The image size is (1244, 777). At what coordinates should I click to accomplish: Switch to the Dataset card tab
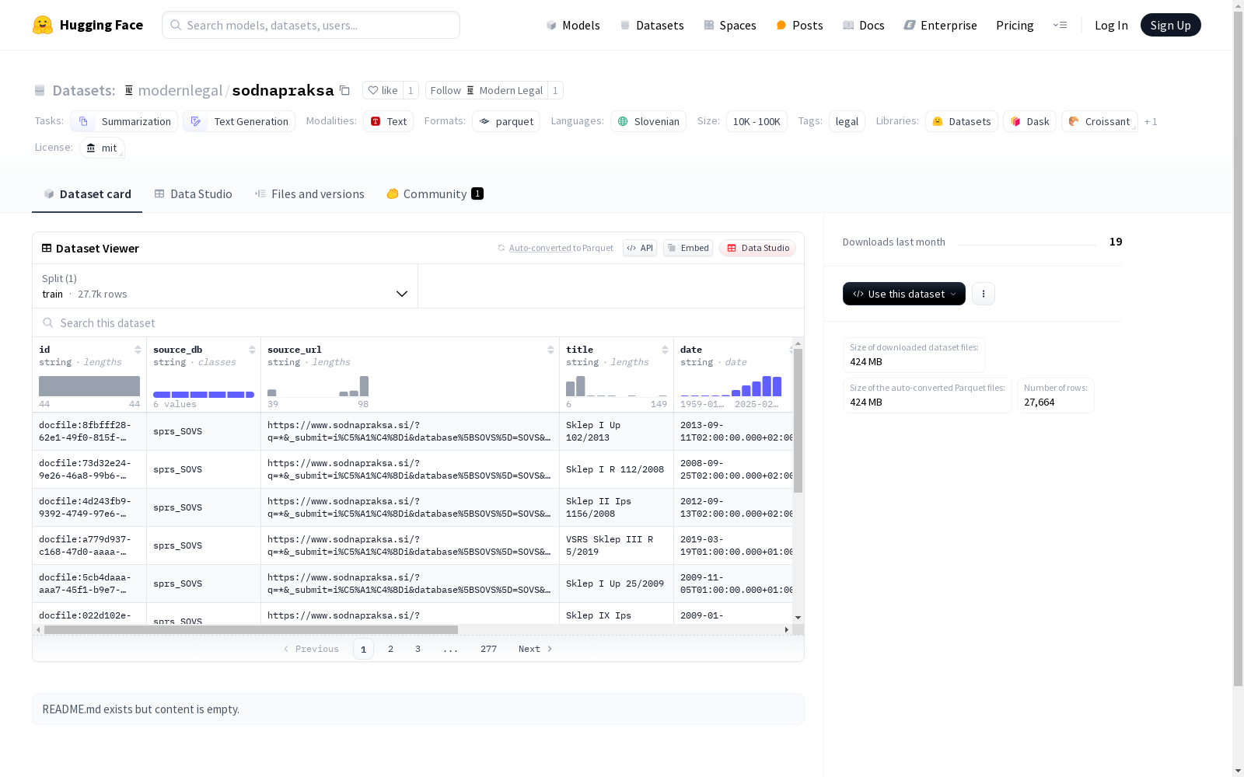(x=87, y=194)
